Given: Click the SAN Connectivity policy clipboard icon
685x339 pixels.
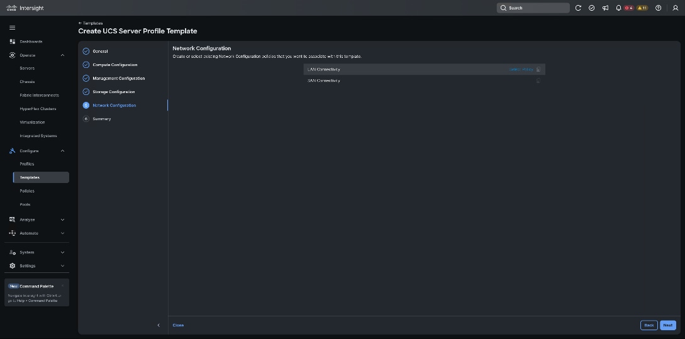Looking at the screenshot, I should [538, 81].
